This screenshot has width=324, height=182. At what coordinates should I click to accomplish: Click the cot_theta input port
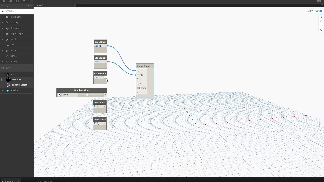[x=141, y=88]
